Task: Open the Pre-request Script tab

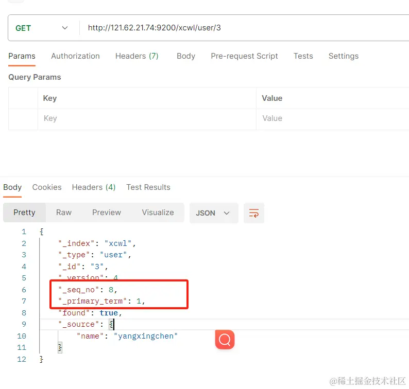Action: coord(244,56)
